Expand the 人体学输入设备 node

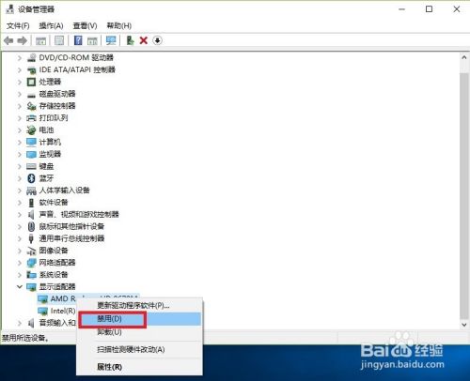point(20,190)
